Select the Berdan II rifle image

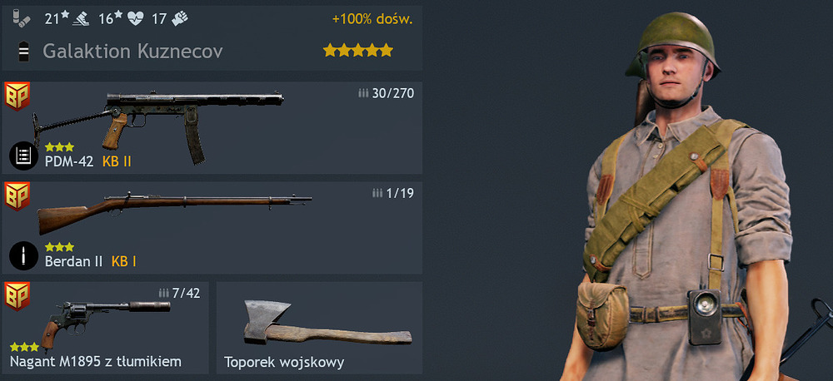tap(174, 211)
